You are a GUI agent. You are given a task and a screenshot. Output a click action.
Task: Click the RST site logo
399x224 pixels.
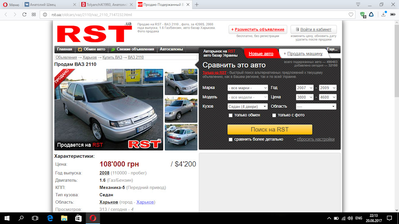tap(94, 32)
